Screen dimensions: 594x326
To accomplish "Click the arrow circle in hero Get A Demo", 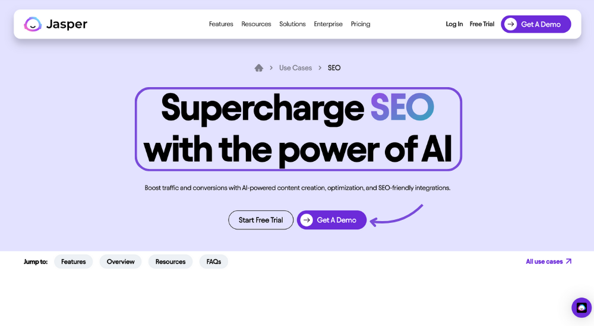I will pyautogui.click(x=307, y=220).
